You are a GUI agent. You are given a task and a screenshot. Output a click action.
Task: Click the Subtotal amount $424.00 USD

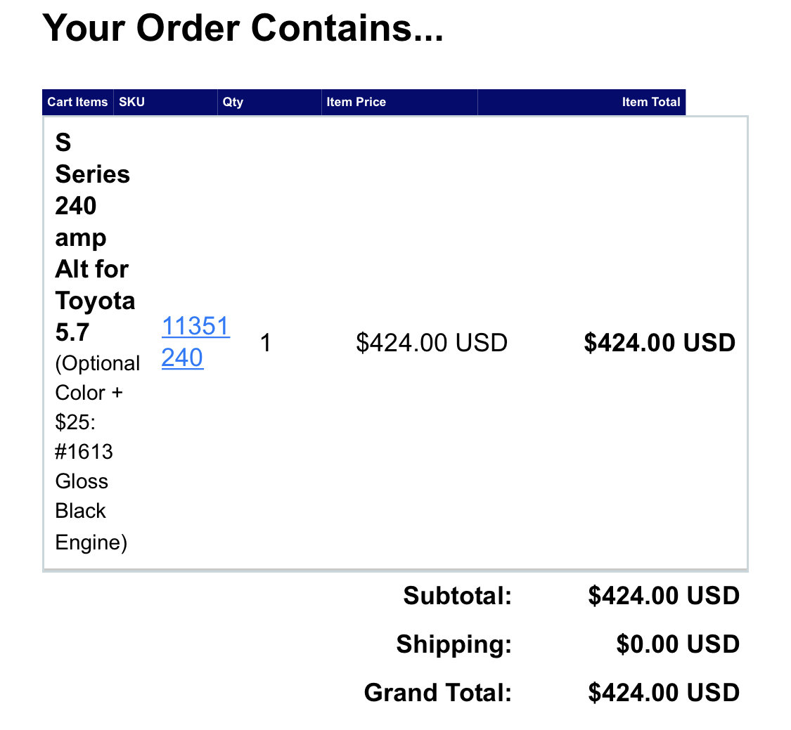click(x=663, y=595)
